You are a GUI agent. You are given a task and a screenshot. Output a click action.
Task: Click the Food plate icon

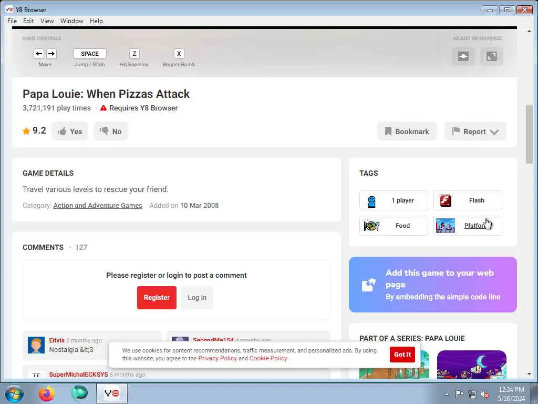pyautogui.click(x=371, y=226)
